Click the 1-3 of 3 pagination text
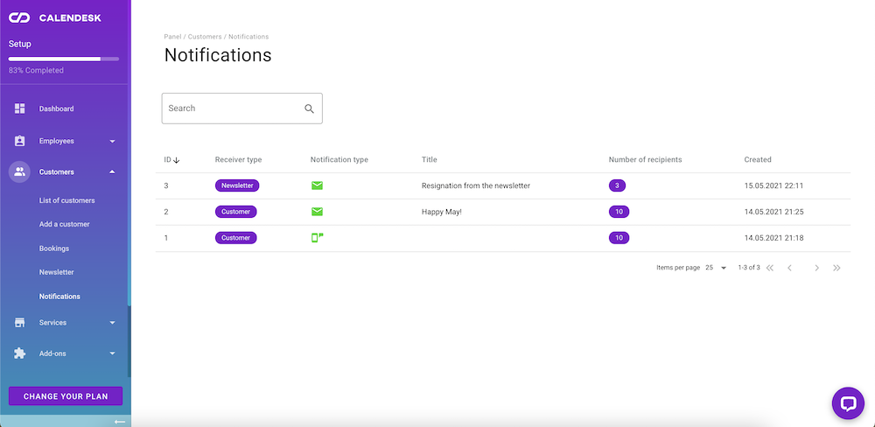Image resolution: width=875 pixels, height=427 pixels. (x=749, y=268)
